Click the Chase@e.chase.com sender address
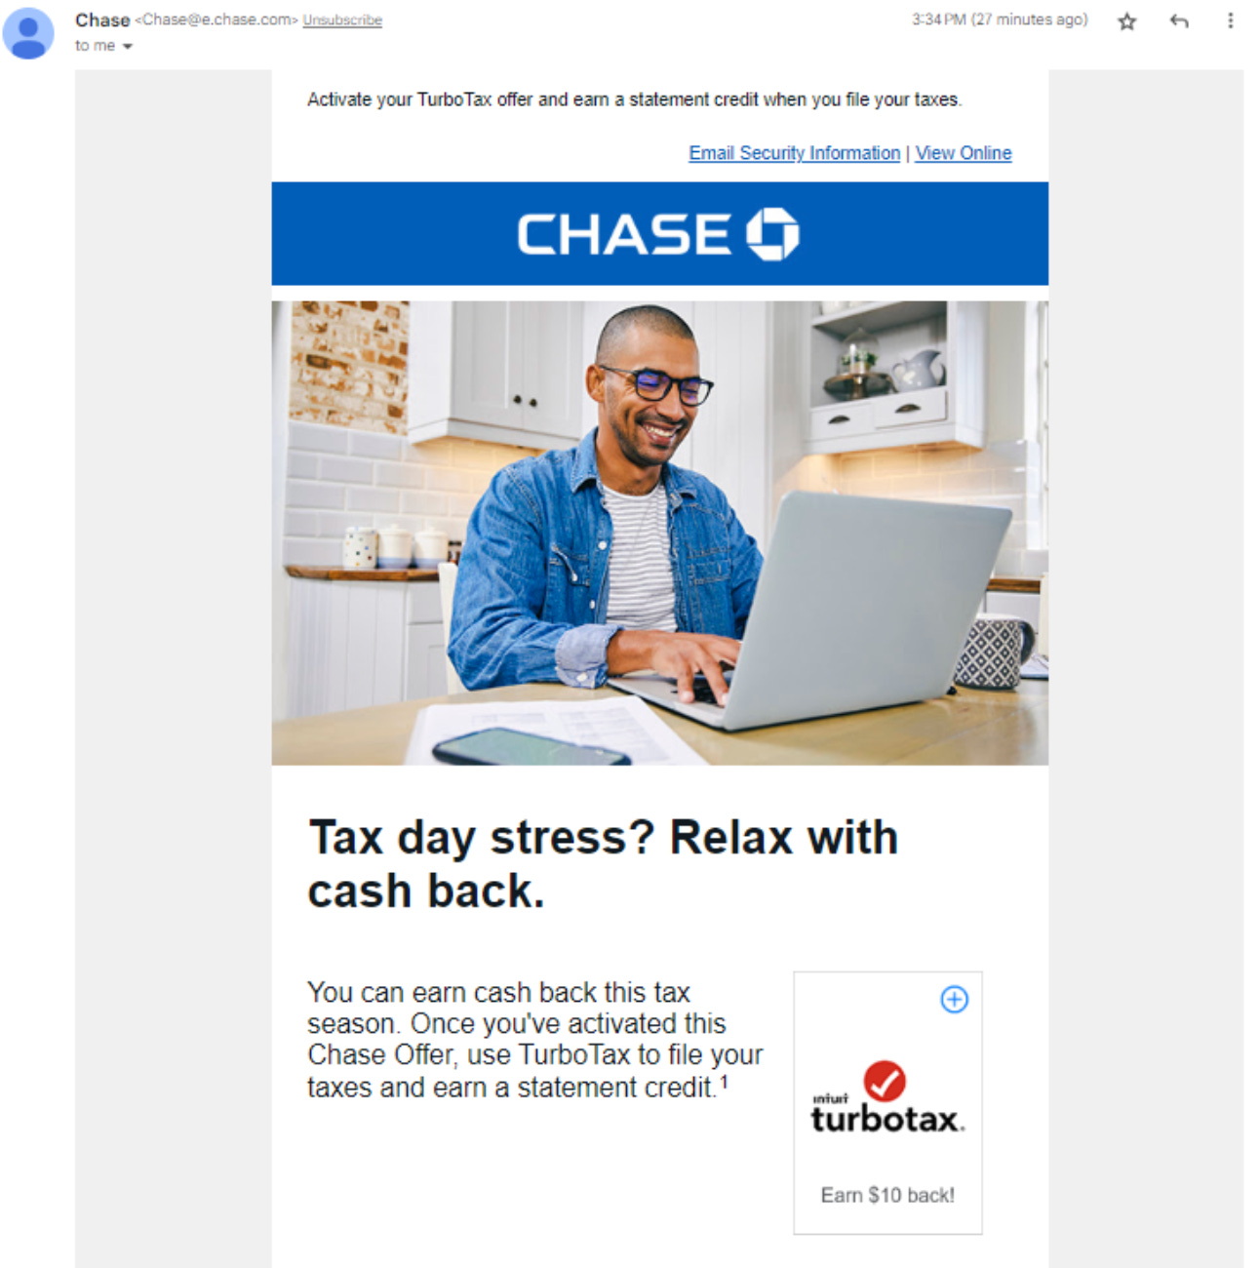The height and width of the screenshot is (1268, 1260). 217,20
